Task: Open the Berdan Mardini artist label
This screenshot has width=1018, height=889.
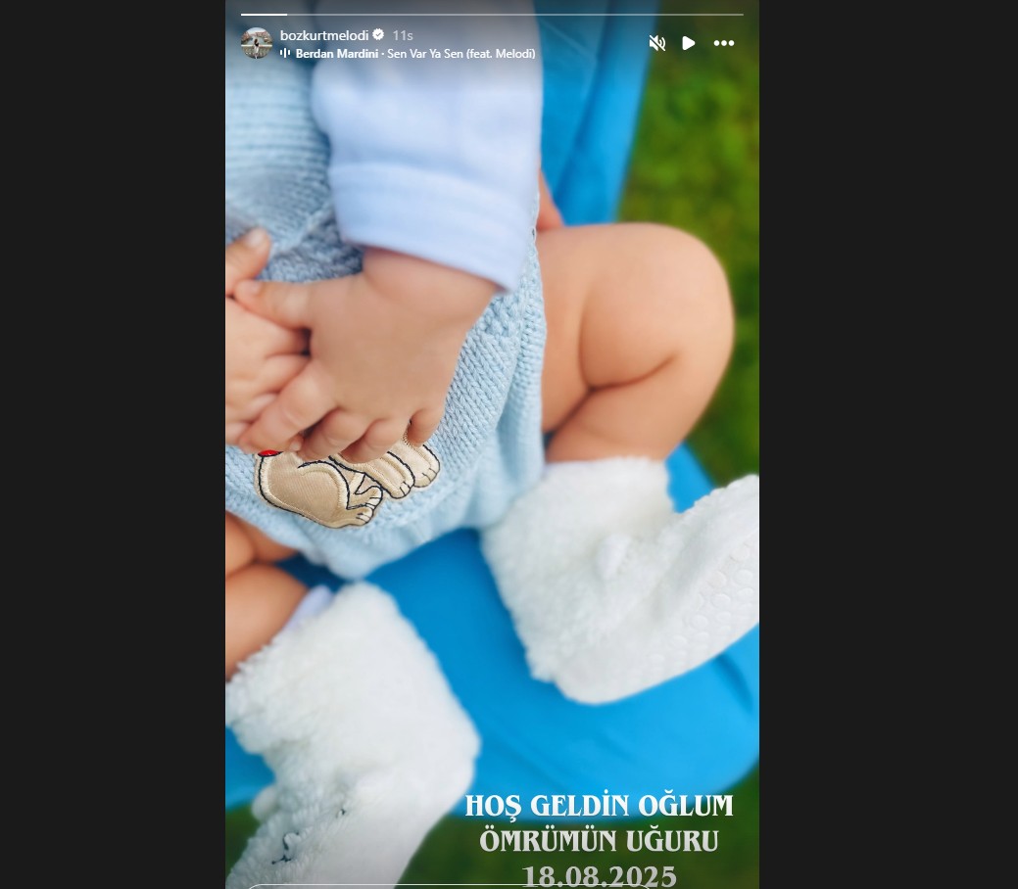Action: click(336, 54)
